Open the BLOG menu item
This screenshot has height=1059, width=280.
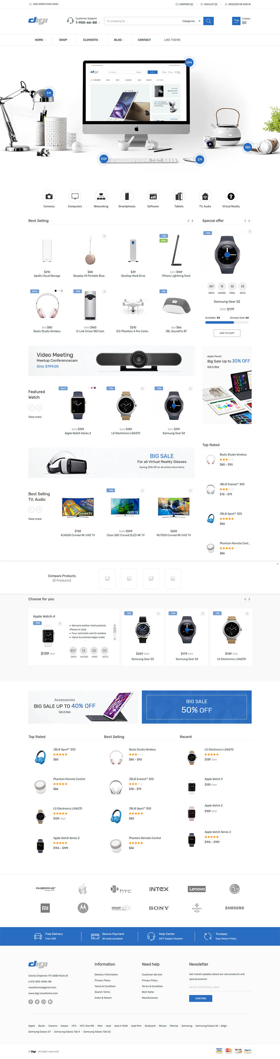(x=119, y=40)
